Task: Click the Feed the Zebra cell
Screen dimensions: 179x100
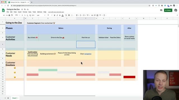Action: tap(115, 37)
